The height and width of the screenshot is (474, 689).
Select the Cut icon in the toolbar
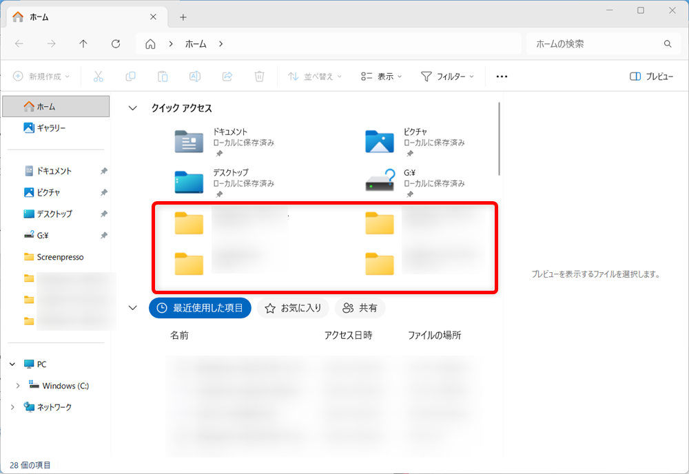(98, 76)
